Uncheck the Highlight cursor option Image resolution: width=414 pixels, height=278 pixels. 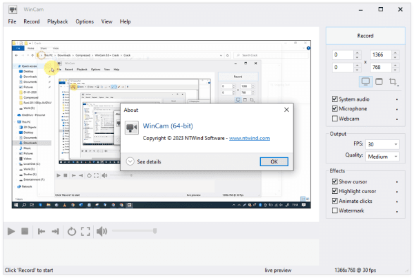point(335,191)
